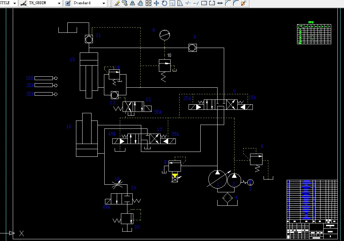Click the component number '6' label
Screen dimensions: 344x241
tap(262, 146)
